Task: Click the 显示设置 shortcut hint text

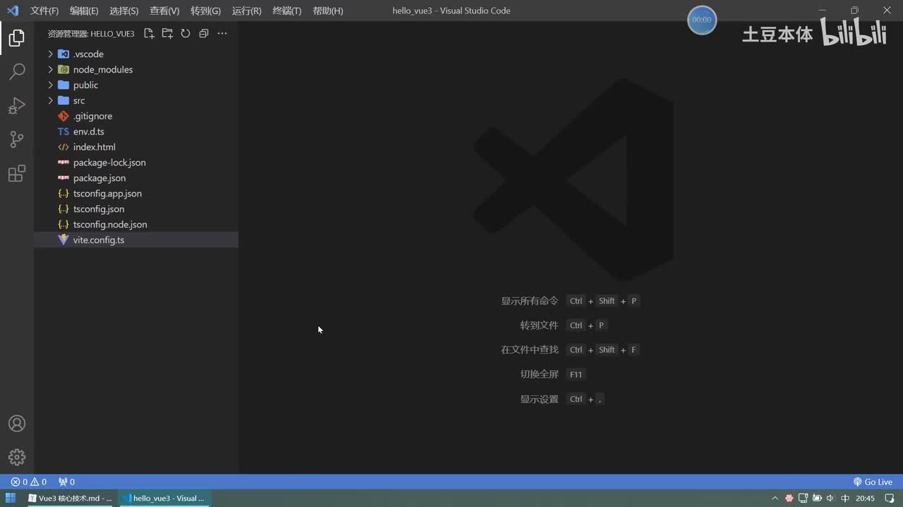Action: (539, 399)
